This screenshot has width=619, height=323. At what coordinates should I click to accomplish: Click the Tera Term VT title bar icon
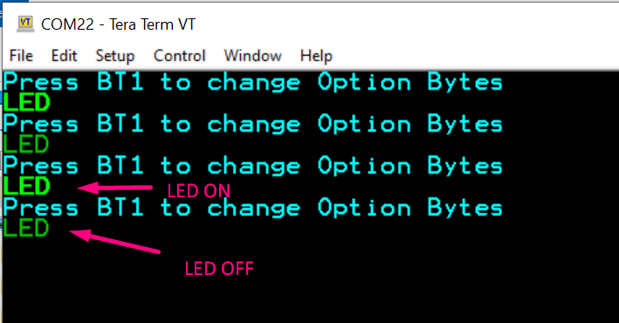coord(25,24)
